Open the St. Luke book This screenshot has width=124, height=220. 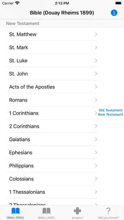[52, 60]
